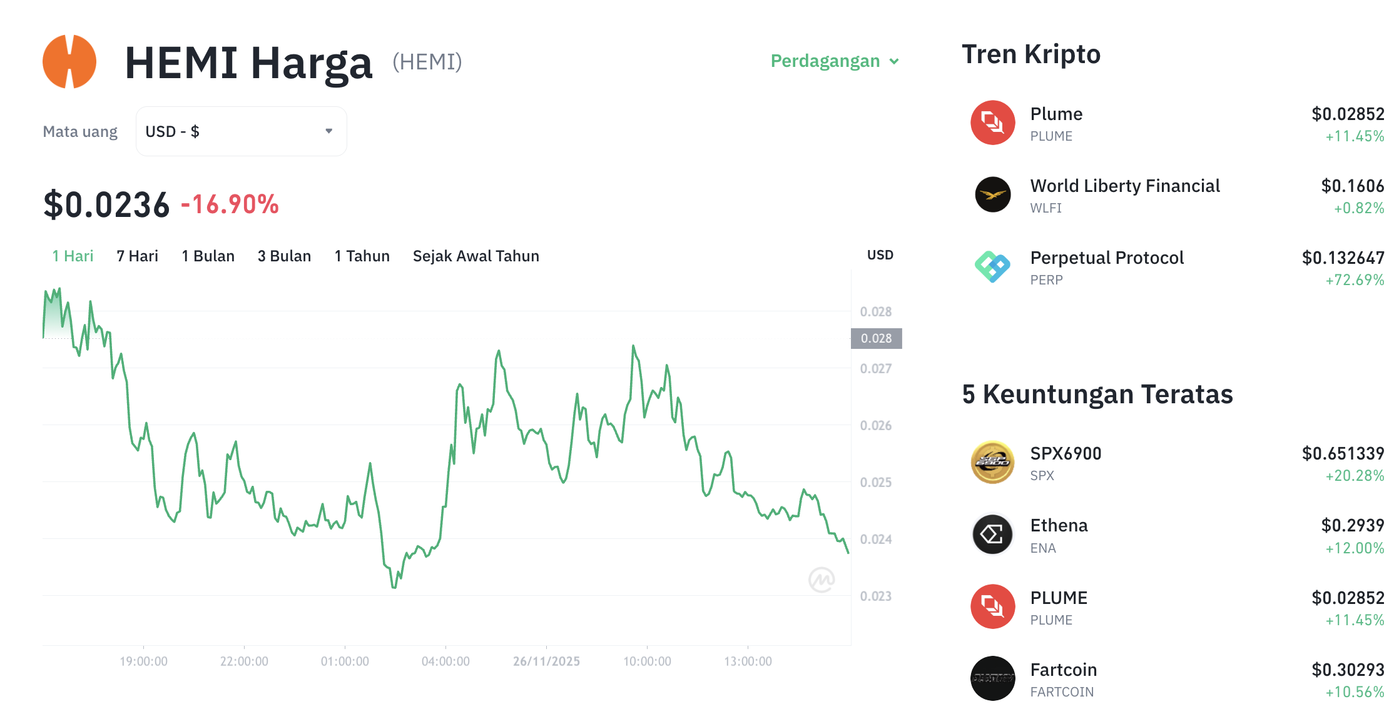Select the PLUME icon in 5 Keuntungan Teratas
The height and width of the screenshot is (714, 1394).
(x=992, y=606)
